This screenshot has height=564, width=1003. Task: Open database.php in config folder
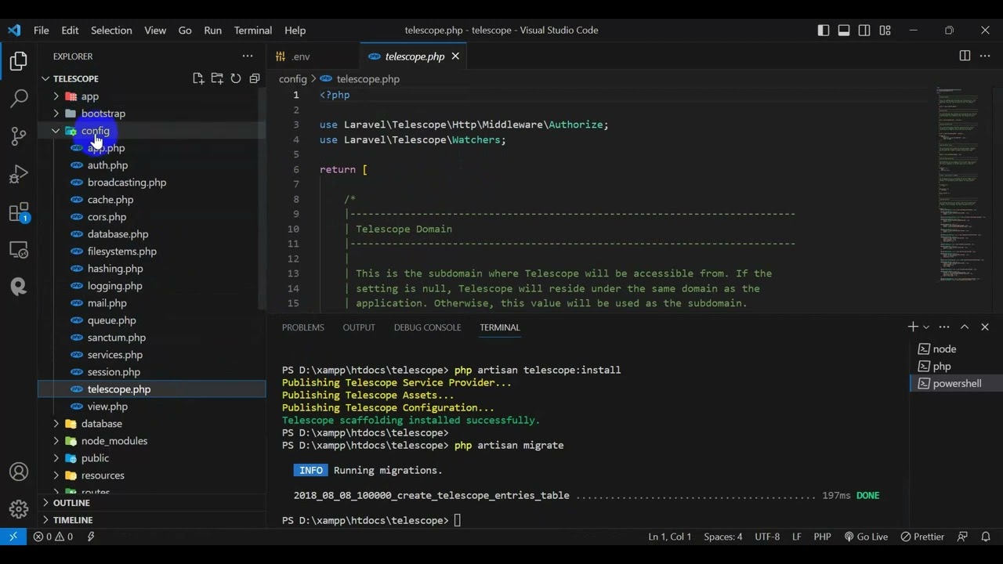tap(118, 234)
